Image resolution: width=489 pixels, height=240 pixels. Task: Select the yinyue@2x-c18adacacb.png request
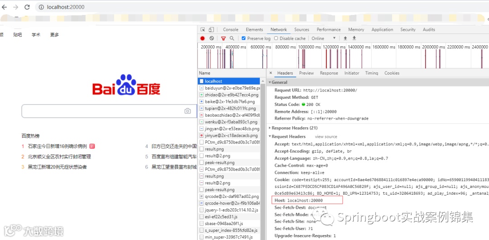[x=229, y=135]
